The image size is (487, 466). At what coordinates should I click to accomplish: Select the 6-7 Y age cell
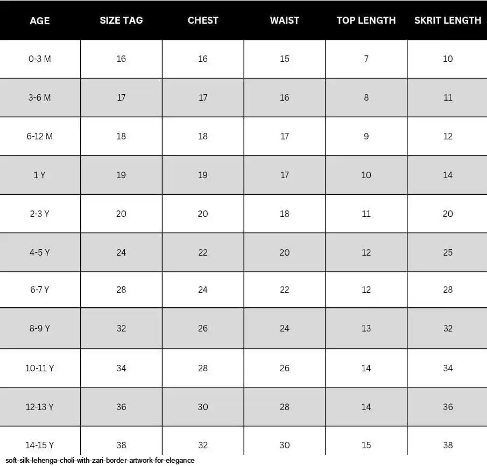pyautogui.click(x=40, y=290)
